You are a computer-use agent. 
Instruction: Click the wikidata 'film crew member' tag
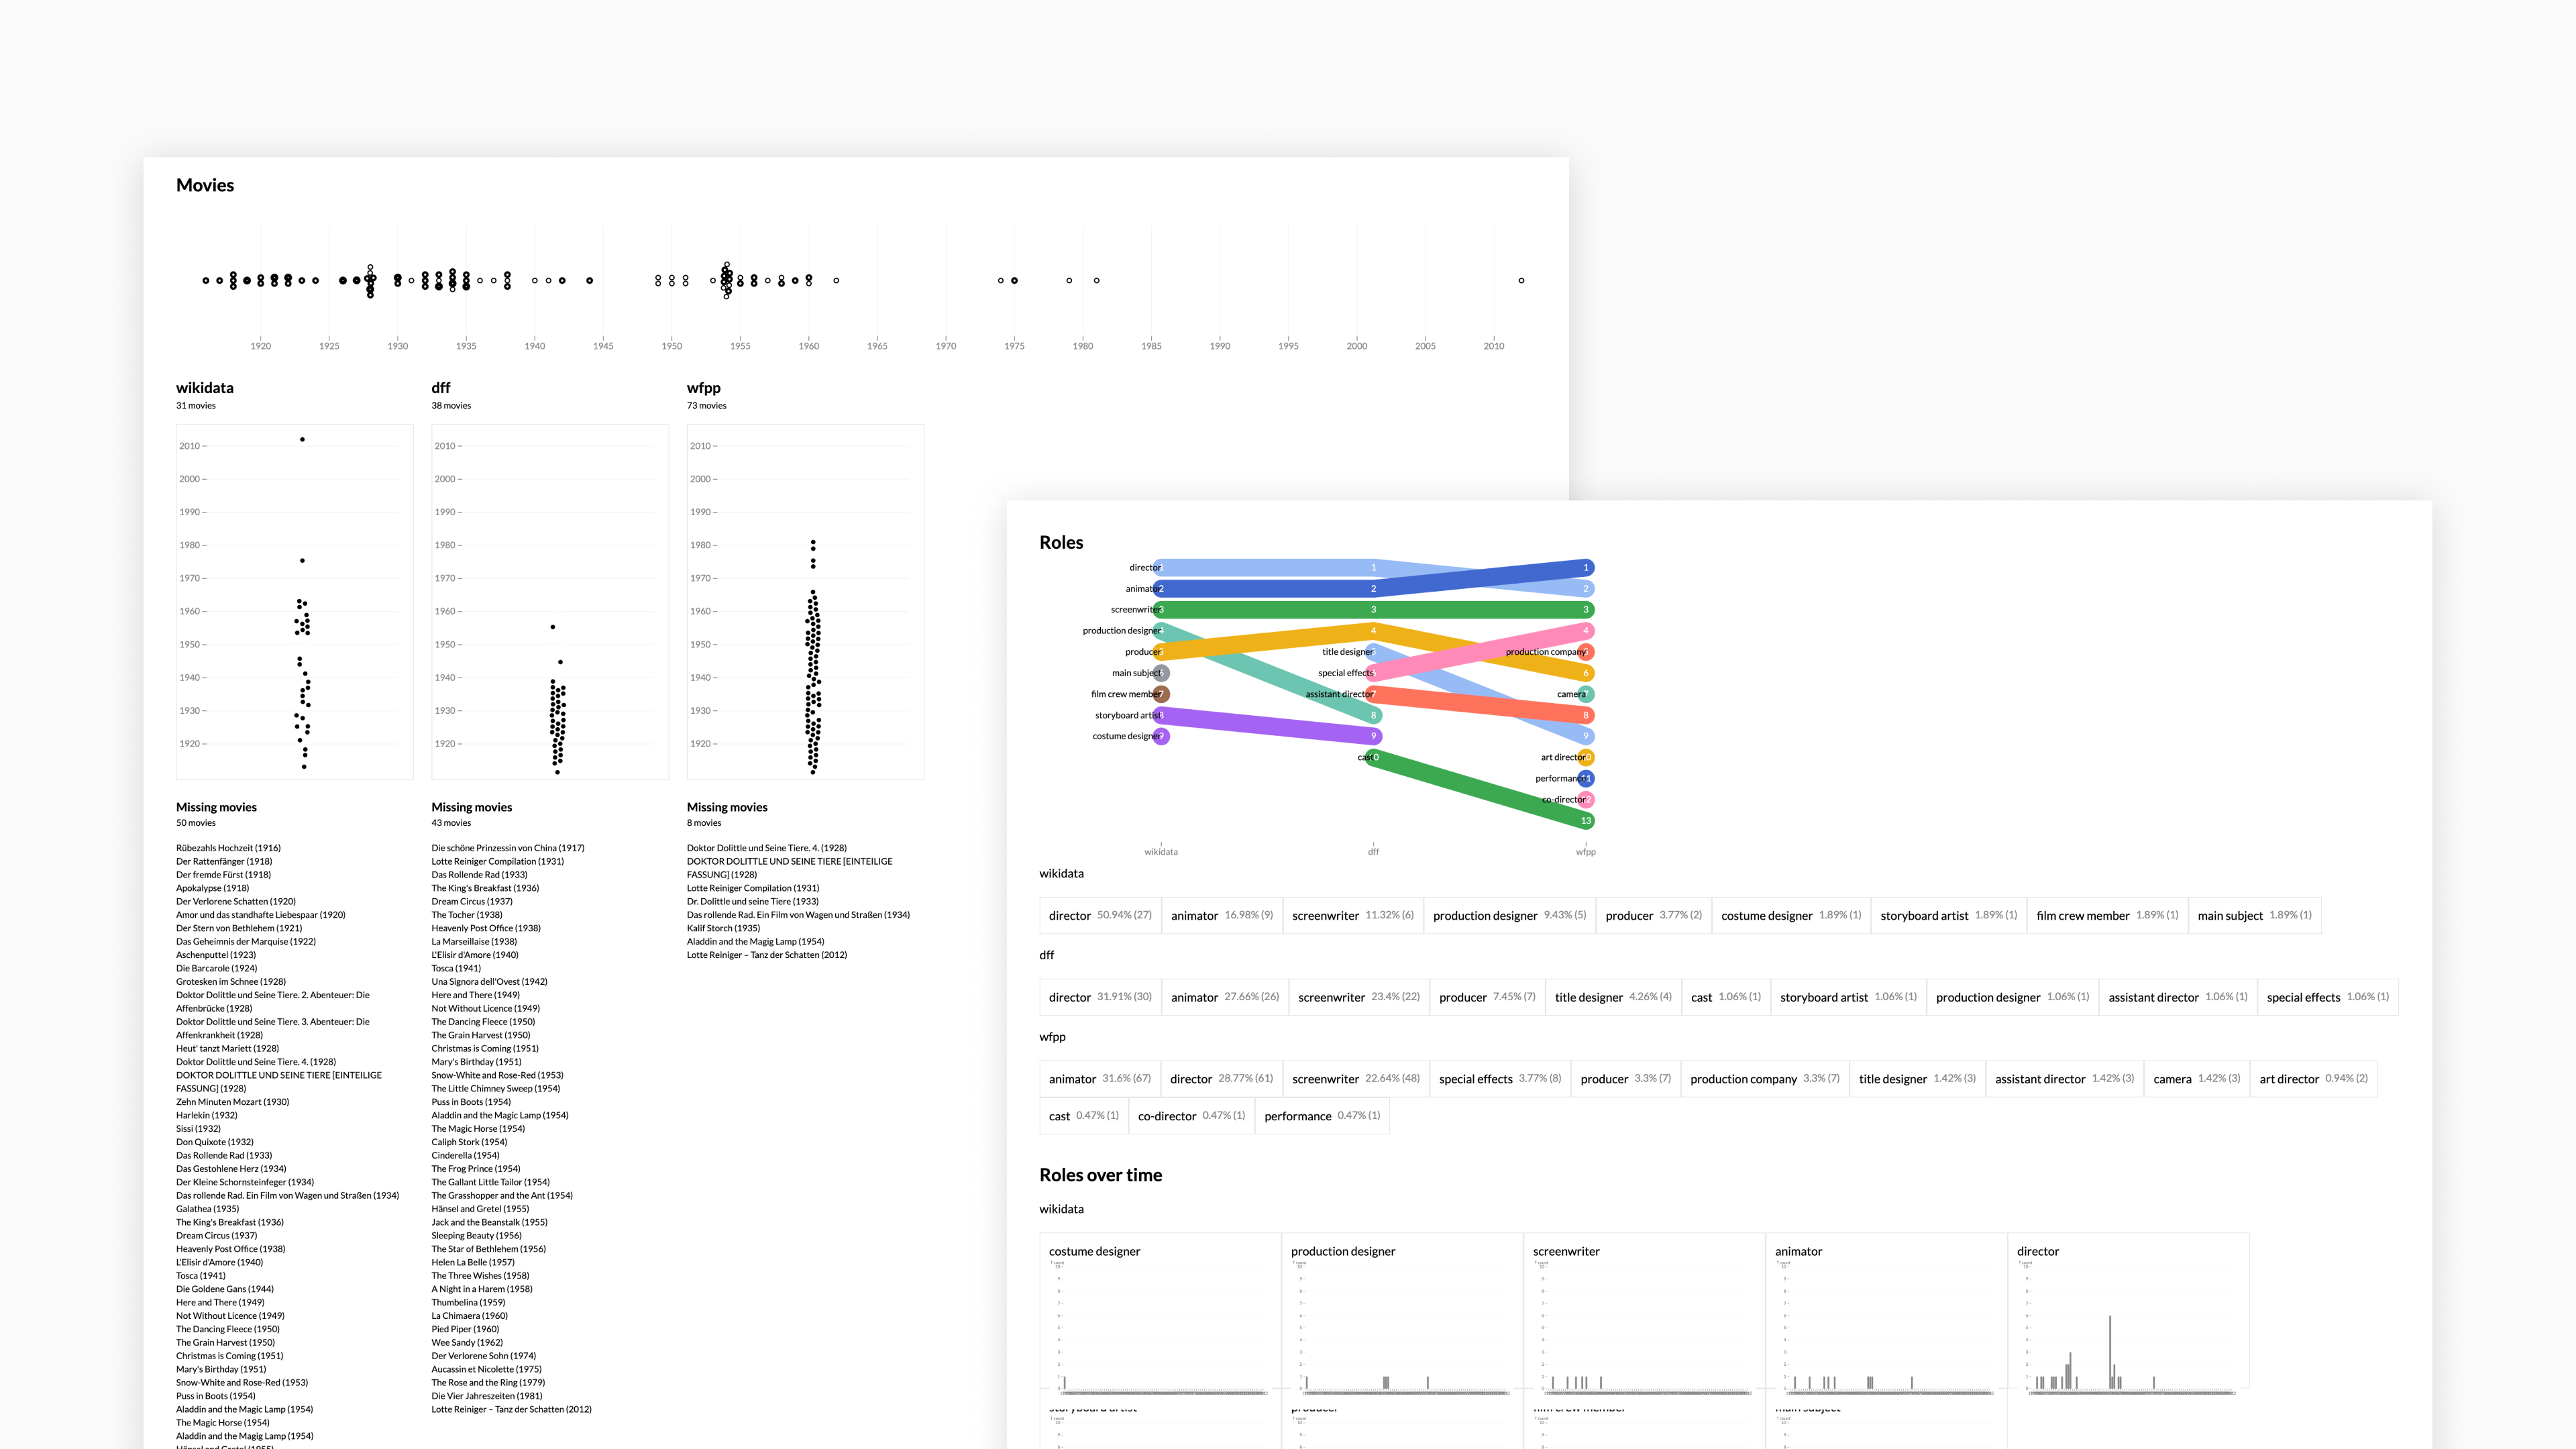[x=2107, y=915]
